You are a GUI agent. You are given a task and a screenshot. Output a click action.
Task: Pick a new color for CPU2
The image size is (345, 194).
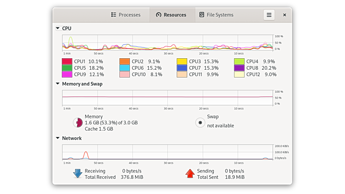(x=124, y=61)
